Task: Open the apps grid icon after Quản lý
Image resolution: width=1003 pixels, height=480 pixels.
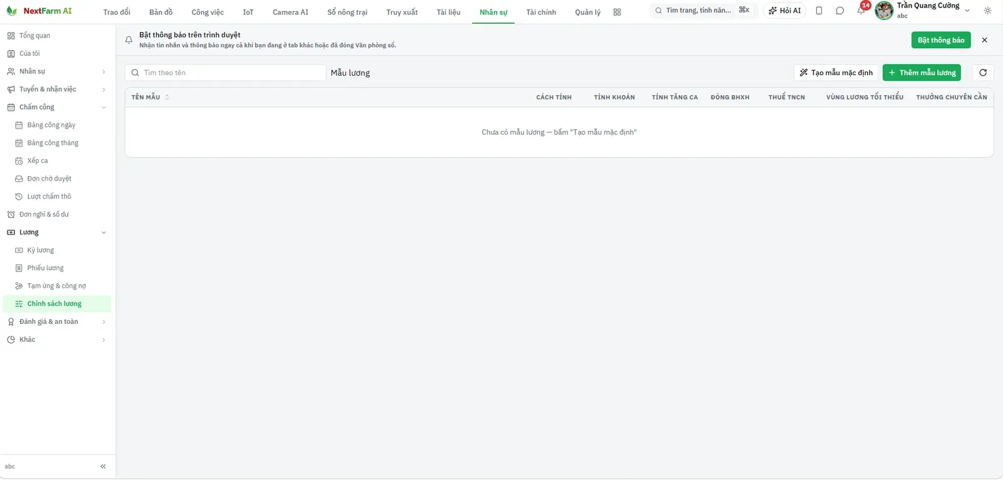Action: (x=617, y=12)
